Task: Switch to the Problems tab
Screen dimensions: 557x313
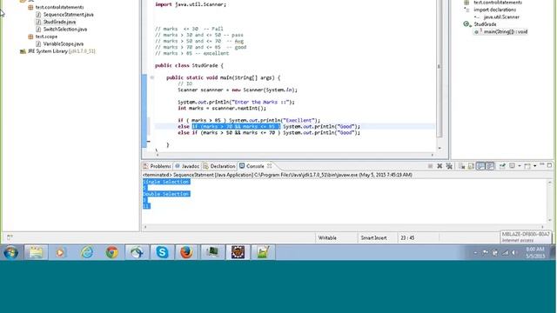Action: [157, 166]
